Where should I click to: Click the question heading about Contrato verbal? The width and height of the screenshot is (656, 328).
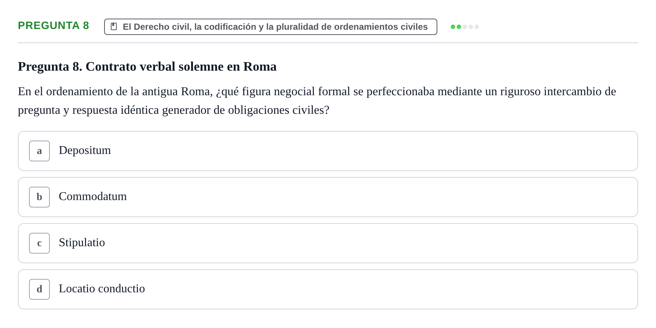pyautogui.click(x=147, y=67)
